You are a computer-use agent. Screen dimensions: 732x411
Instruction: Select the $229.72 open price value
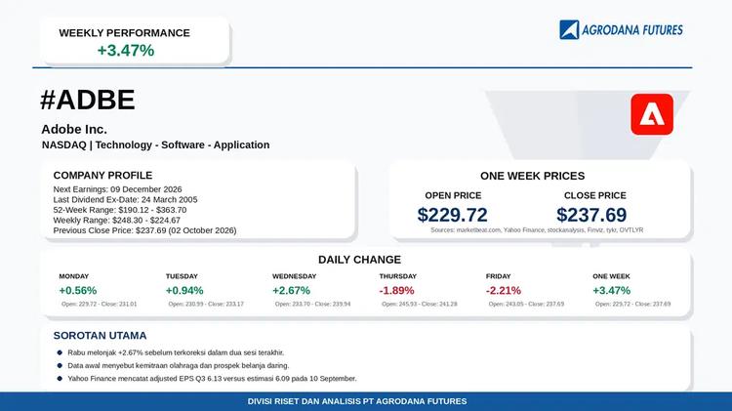452,215
